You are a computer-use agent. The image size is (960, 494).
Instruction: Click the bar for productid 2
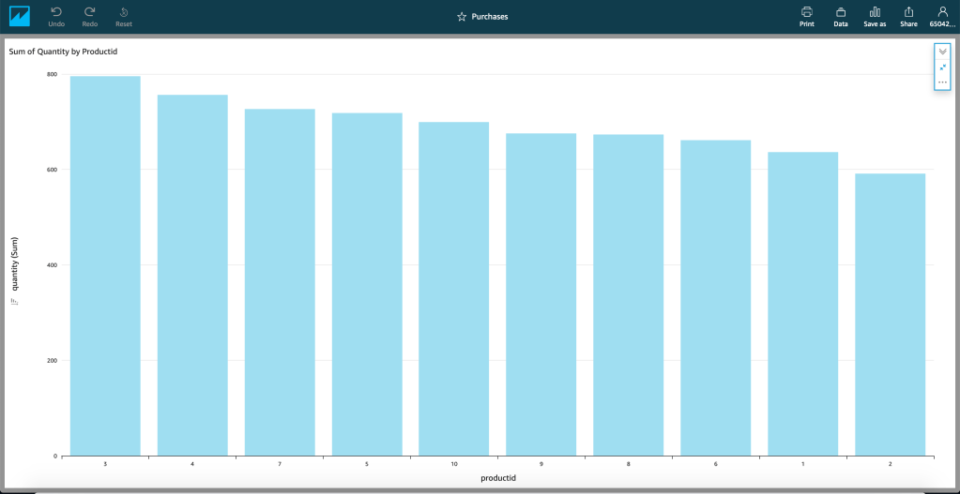(x=890, y=314)
